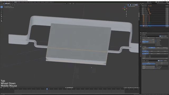This screenshot has width=169, height=95.
Task: Copy the Bevel modifier
Action: pyautogui.click(x=162, y=38)
